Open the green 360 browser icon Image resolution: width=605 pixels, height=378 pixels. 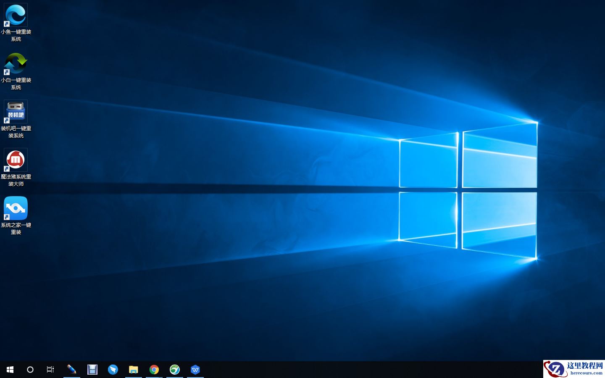(175, 370)
